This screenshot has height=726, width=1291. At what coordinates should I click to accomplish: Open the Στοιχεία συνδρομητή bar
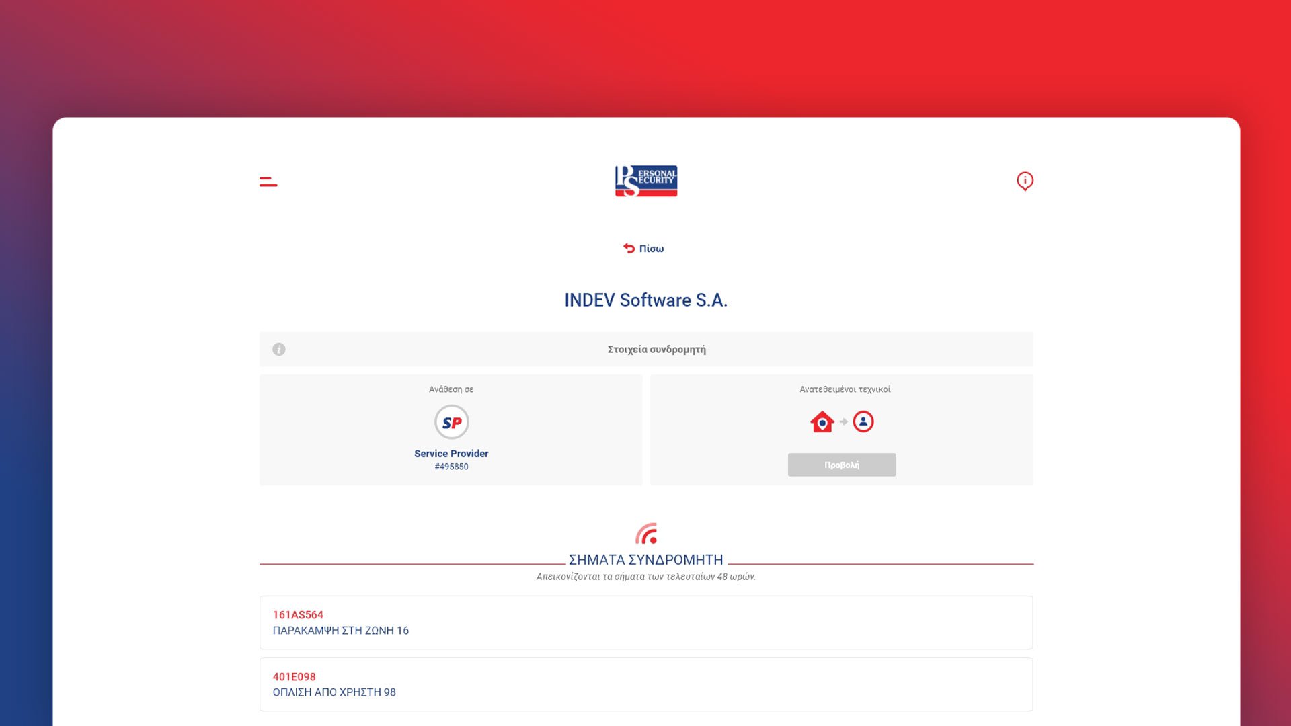[x=646, y=350]
